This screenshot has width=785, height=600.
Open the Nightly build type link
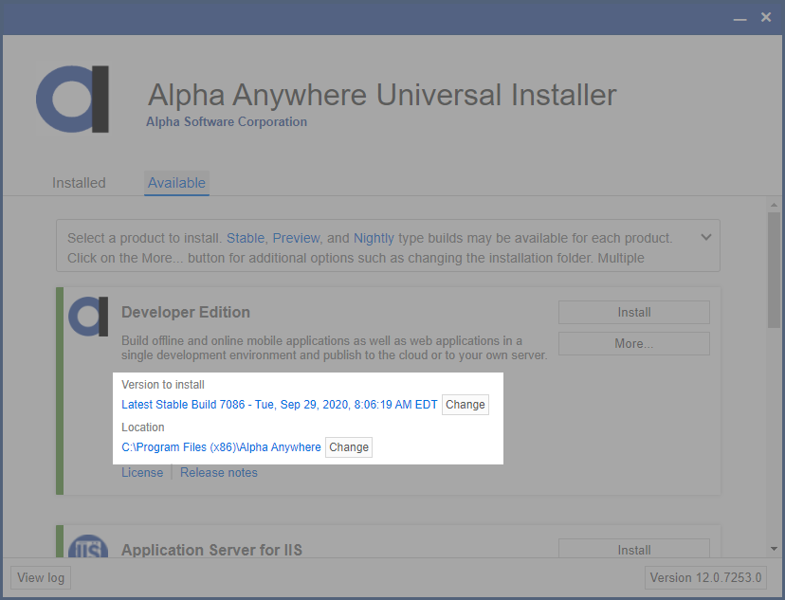pyautogui.click(x=374, y=238)
